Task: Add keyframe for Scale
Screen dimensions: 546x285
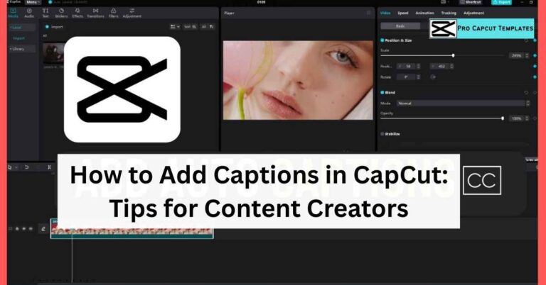Action: [535, 55]
